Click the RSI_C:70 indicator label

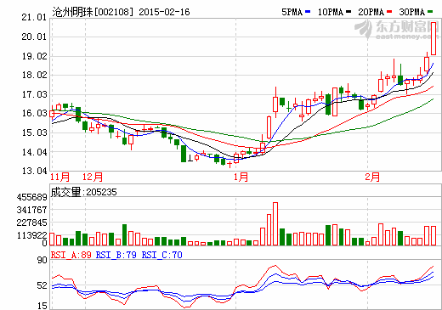pos(162,255)
